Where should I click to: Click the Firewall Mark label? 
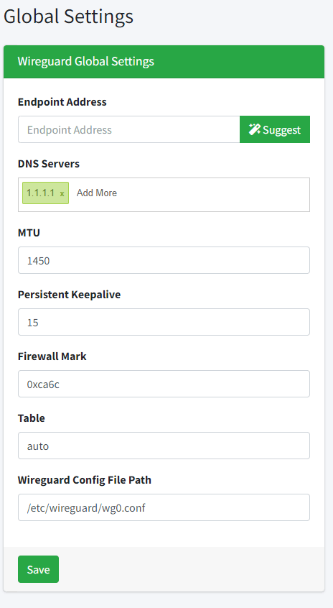point(52,356)
